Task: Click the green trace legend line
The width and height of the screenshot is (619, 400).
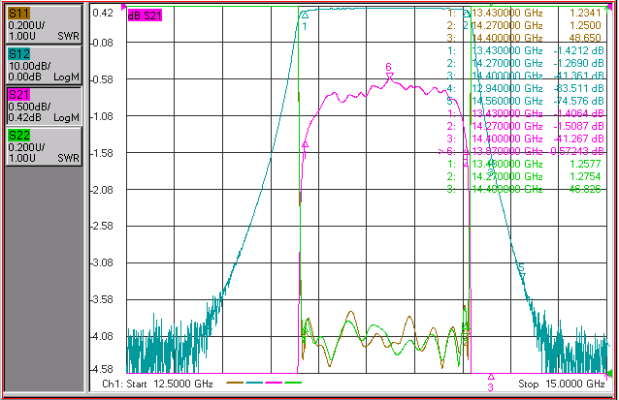Action: [x=293, y=383]
